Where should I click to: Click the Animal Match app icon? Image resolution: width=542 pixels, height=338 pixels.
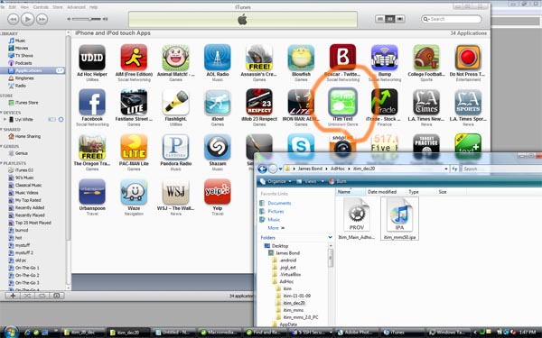pos(175,58)
